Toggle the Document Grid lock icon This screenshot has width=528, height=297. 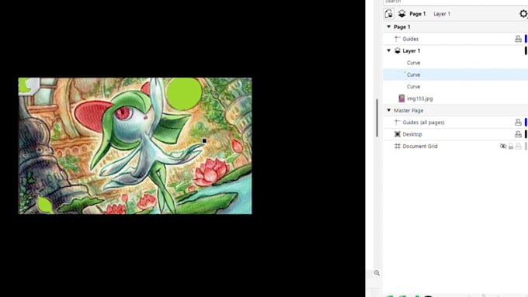511,146
